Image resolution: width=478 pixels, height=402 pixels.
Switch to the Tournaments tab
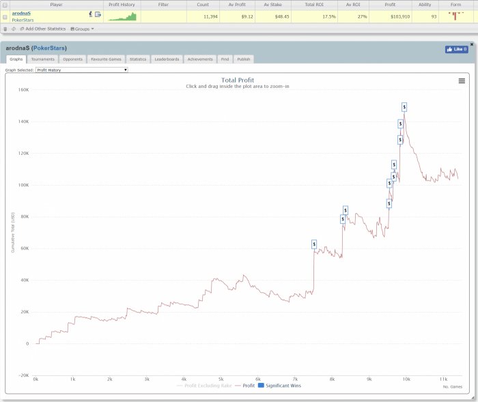point(43,59)
